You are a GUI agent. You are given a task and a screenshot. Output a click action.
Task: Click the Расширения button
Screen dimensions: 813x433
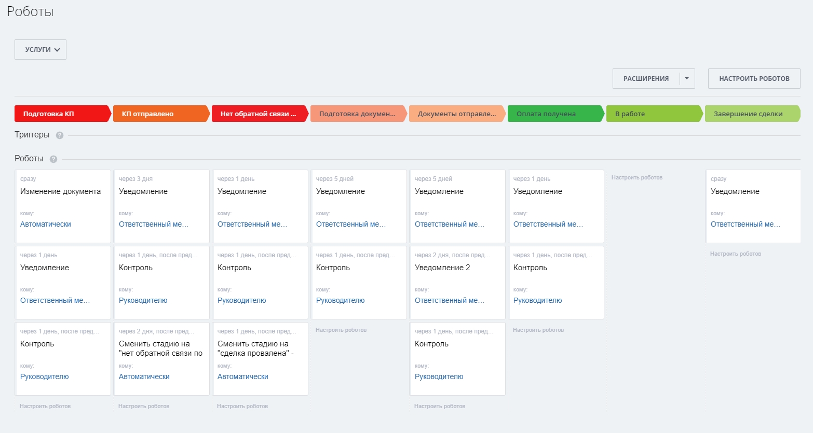coord(646,79)
